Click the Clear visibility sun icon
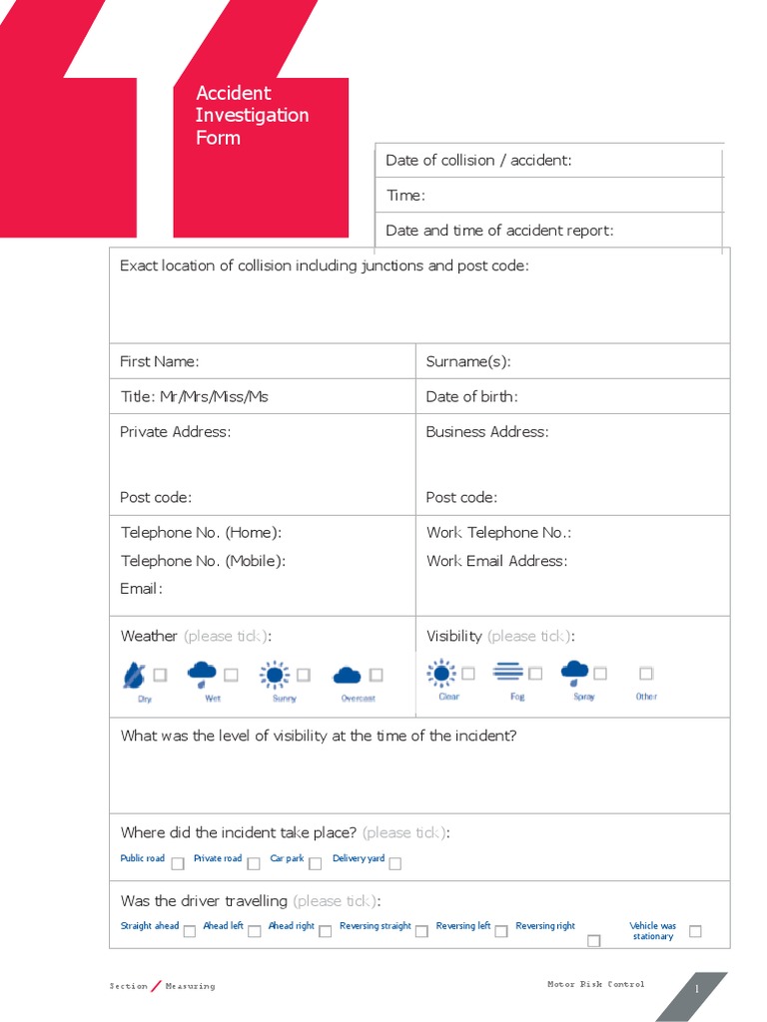 [x=440, y=674]
